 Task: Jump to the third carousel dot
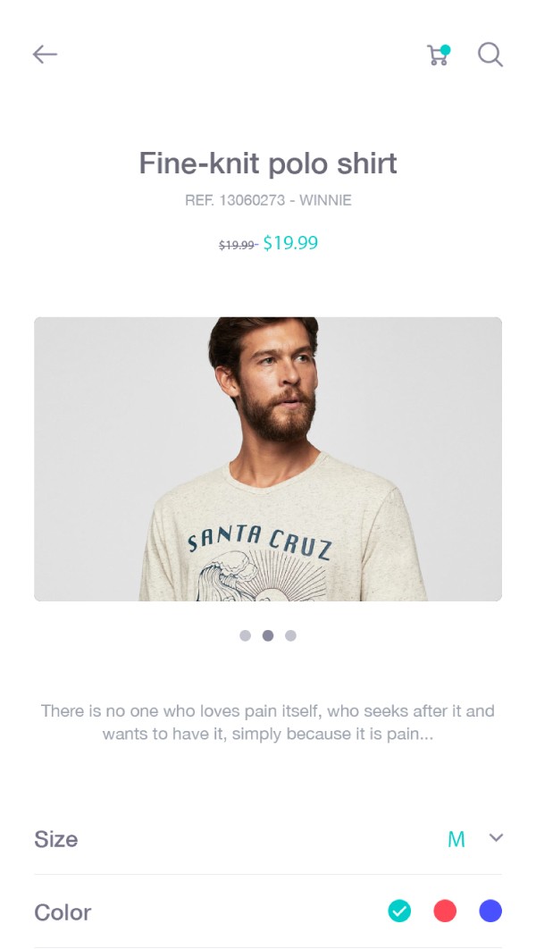tap(290, 635)
